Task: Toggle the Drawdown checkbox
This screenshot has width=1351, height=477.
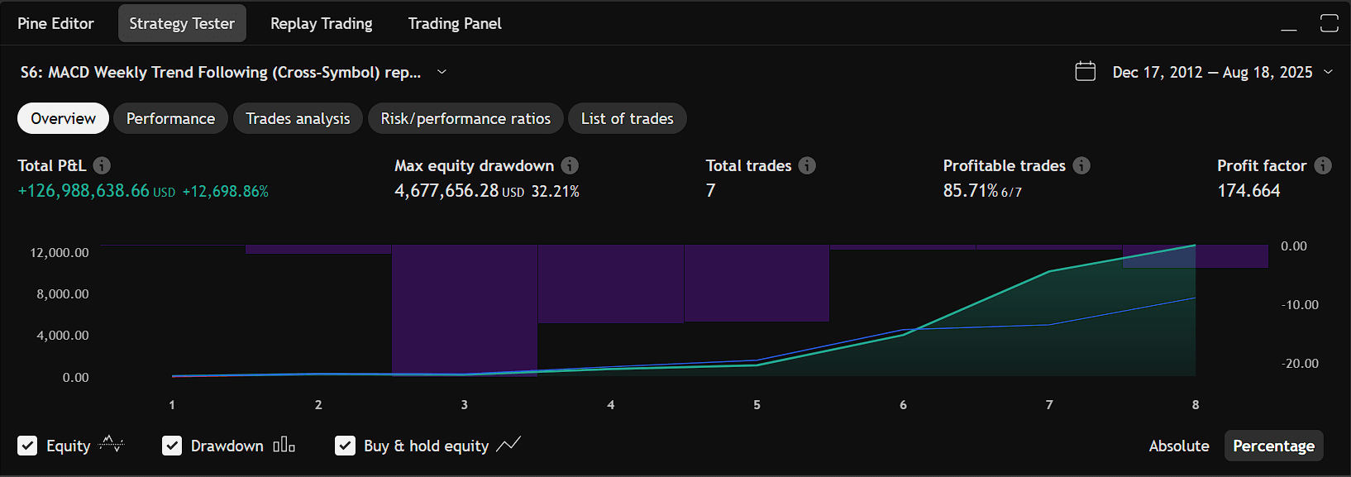Action: coord(172,446)
